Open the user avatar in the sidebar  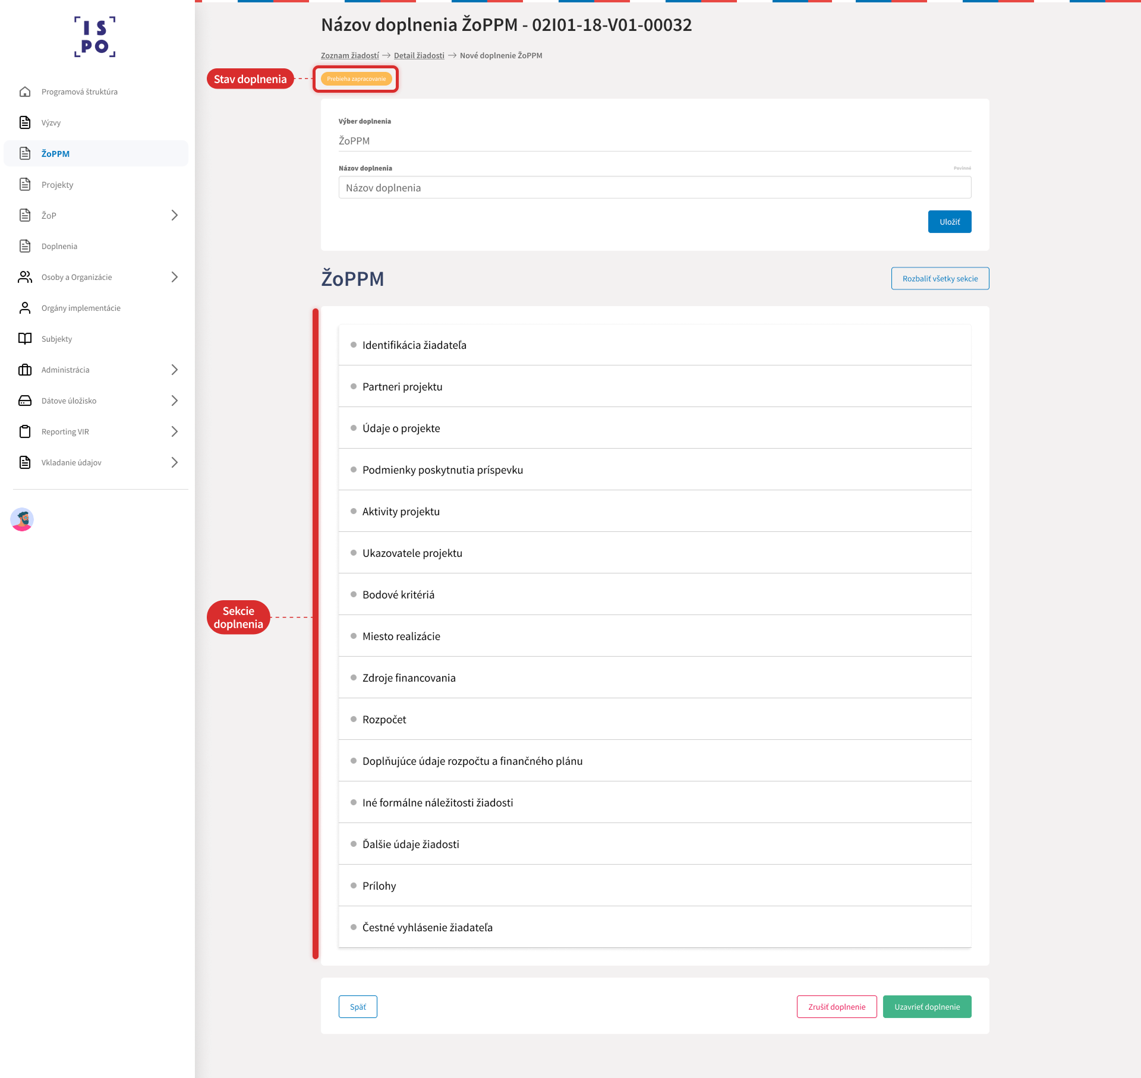[22, 519]
